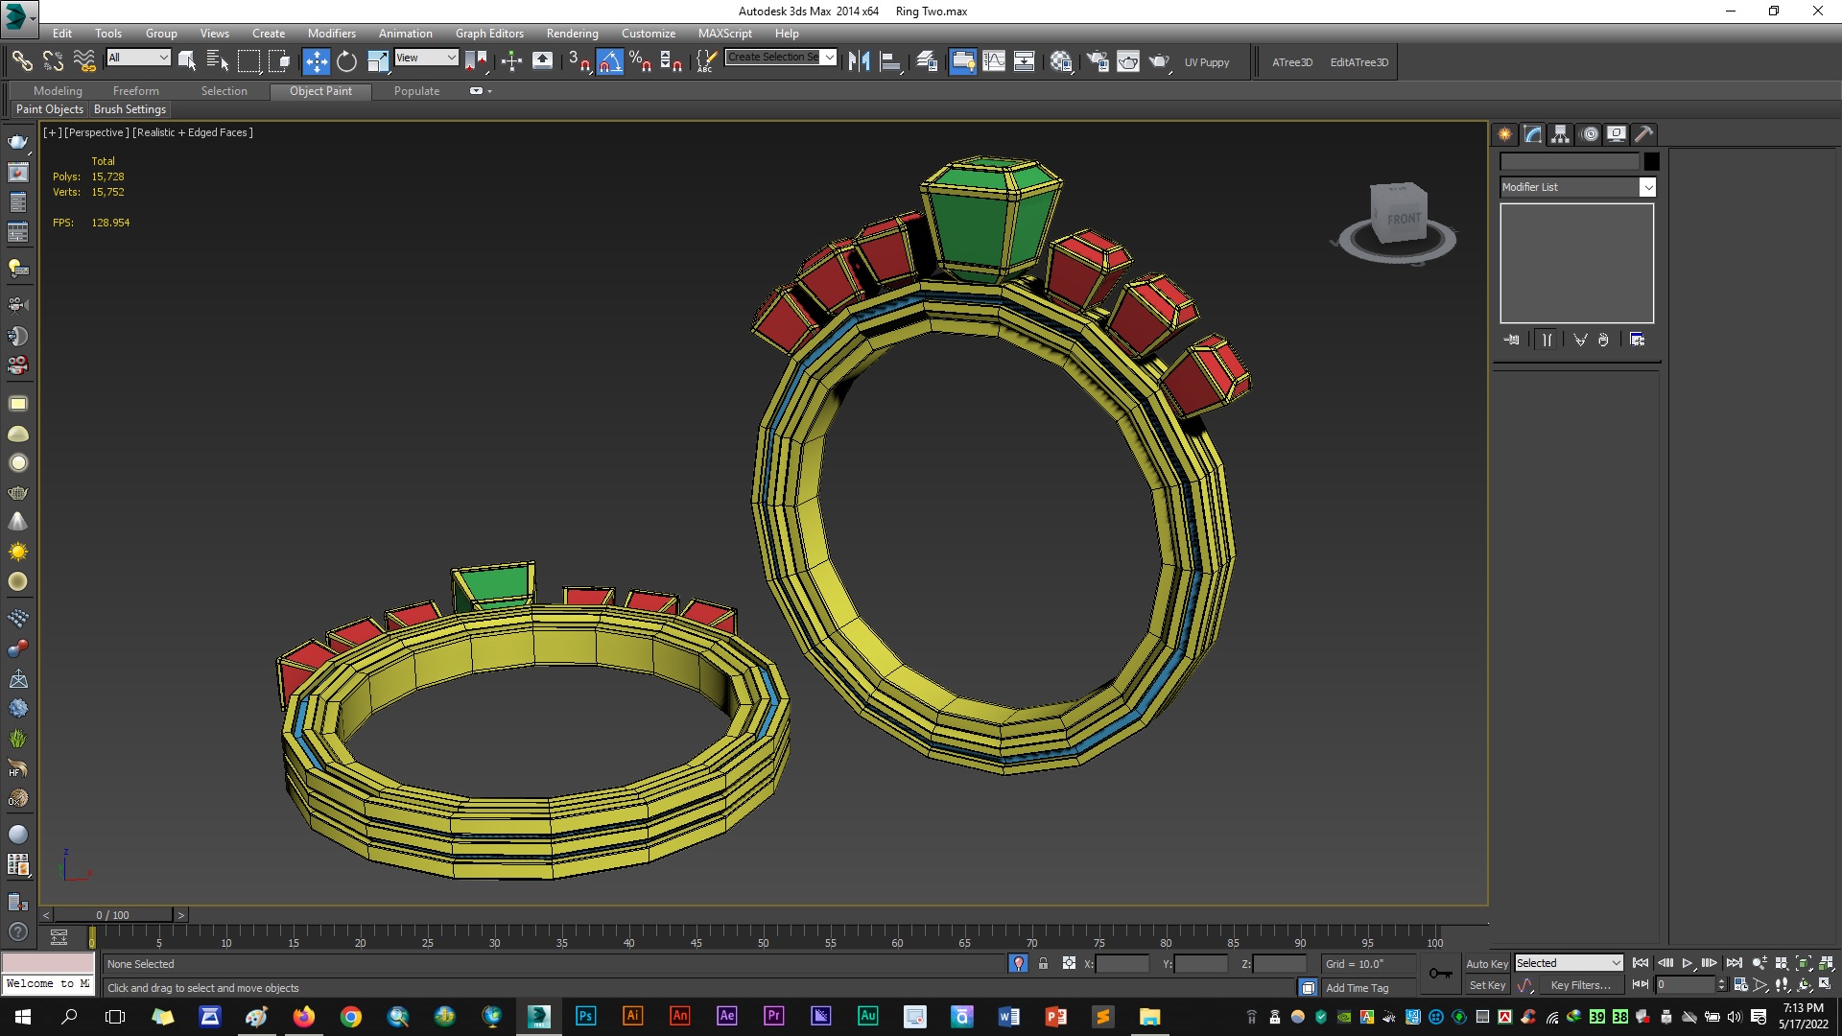Click the Key Filters button
The image size is (1842, 1036).
pyautogui.click(x=1579, y=985)
